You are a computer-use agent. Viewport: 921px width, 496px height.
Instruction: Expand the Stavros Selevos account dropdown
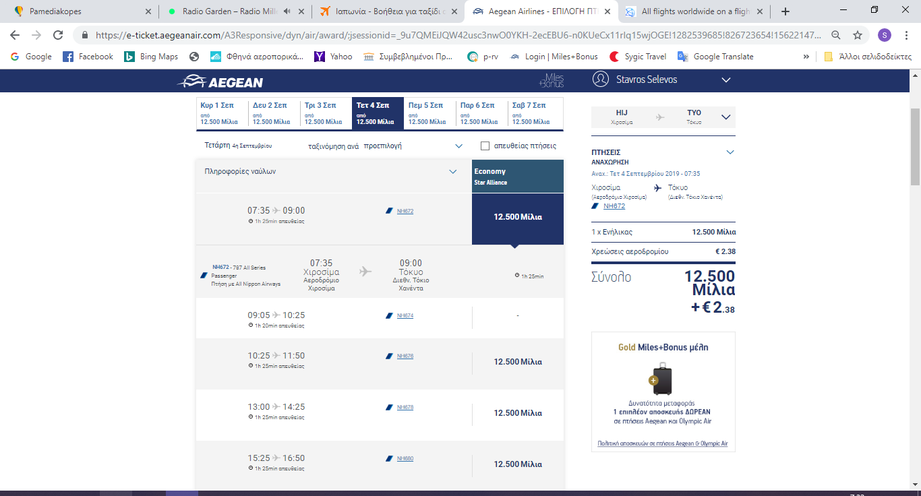(x=726, y=80)
